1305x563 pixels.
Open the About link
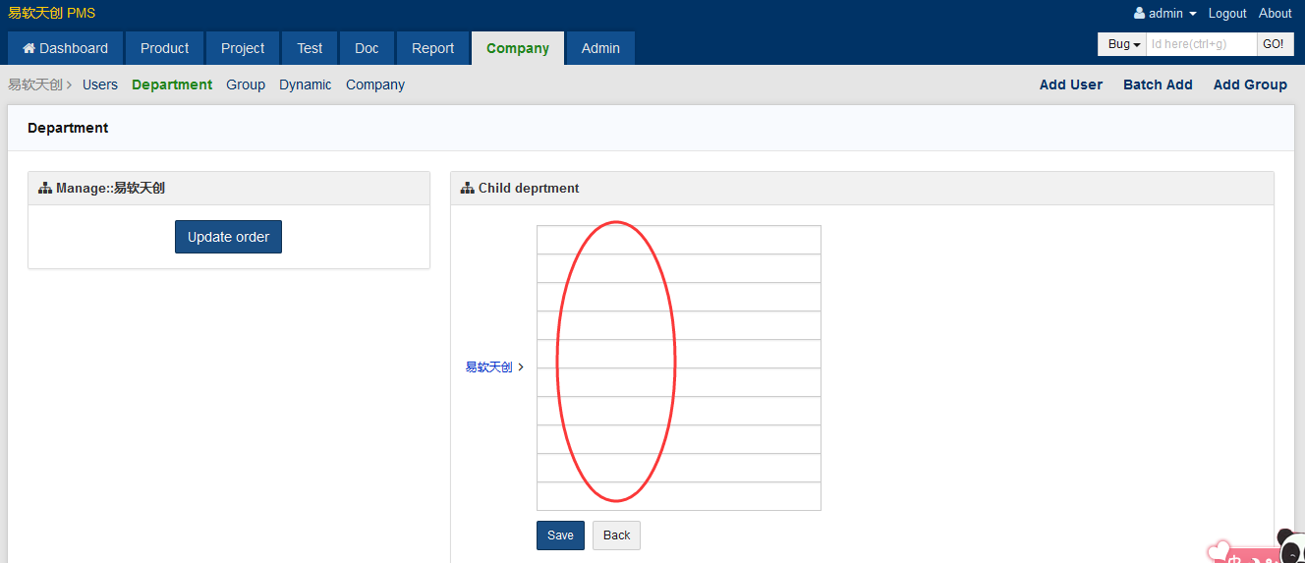coord(1275,14)
